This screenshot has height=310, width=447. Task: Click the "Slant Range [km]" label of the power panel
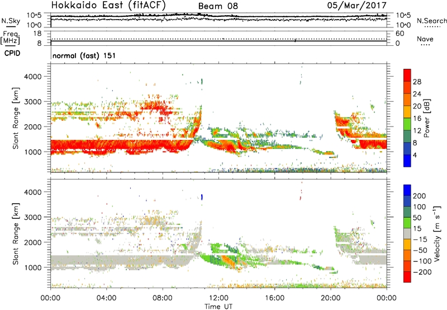[x=16, y=118]
